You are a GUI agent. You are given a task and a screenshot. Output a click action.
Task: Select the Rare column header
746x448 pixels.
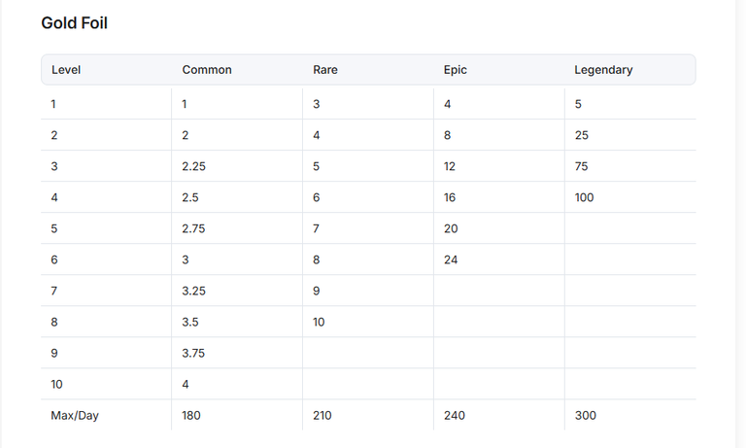click(x=325, y=70)
